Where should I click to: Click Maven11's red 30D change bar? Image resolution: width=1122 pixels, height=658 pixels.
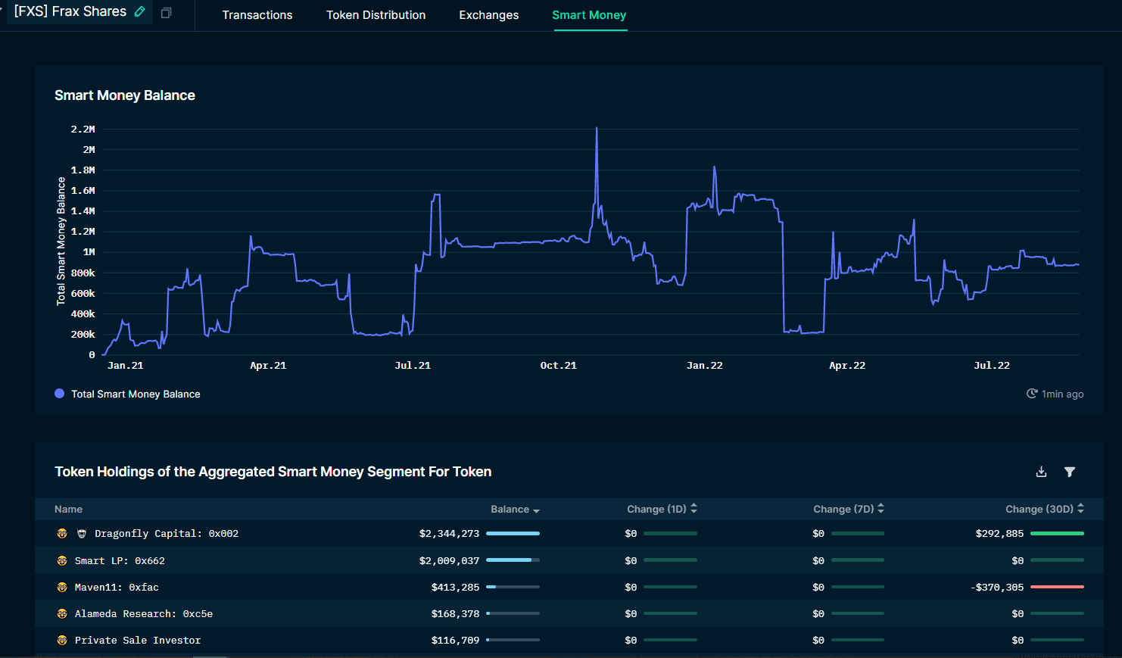click(1057, 587)
